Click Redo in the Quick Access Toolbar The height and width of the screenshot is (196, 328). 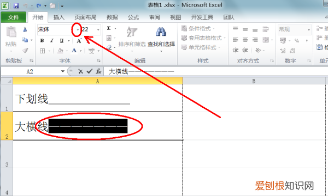(x=39, y=6)
